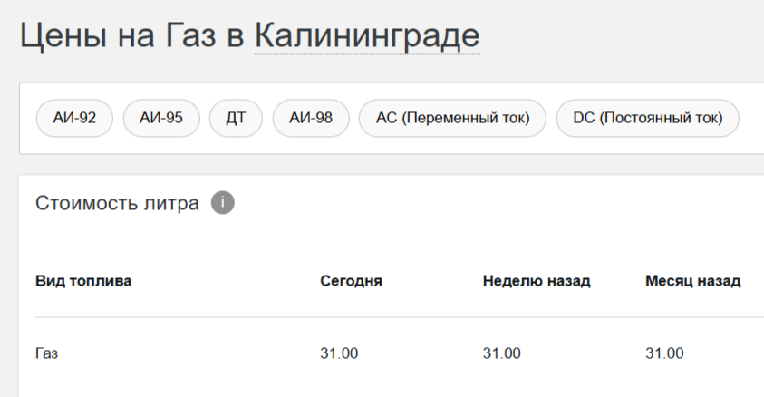
Task: Click the Вид топлива column header
Action: (83, 281)
